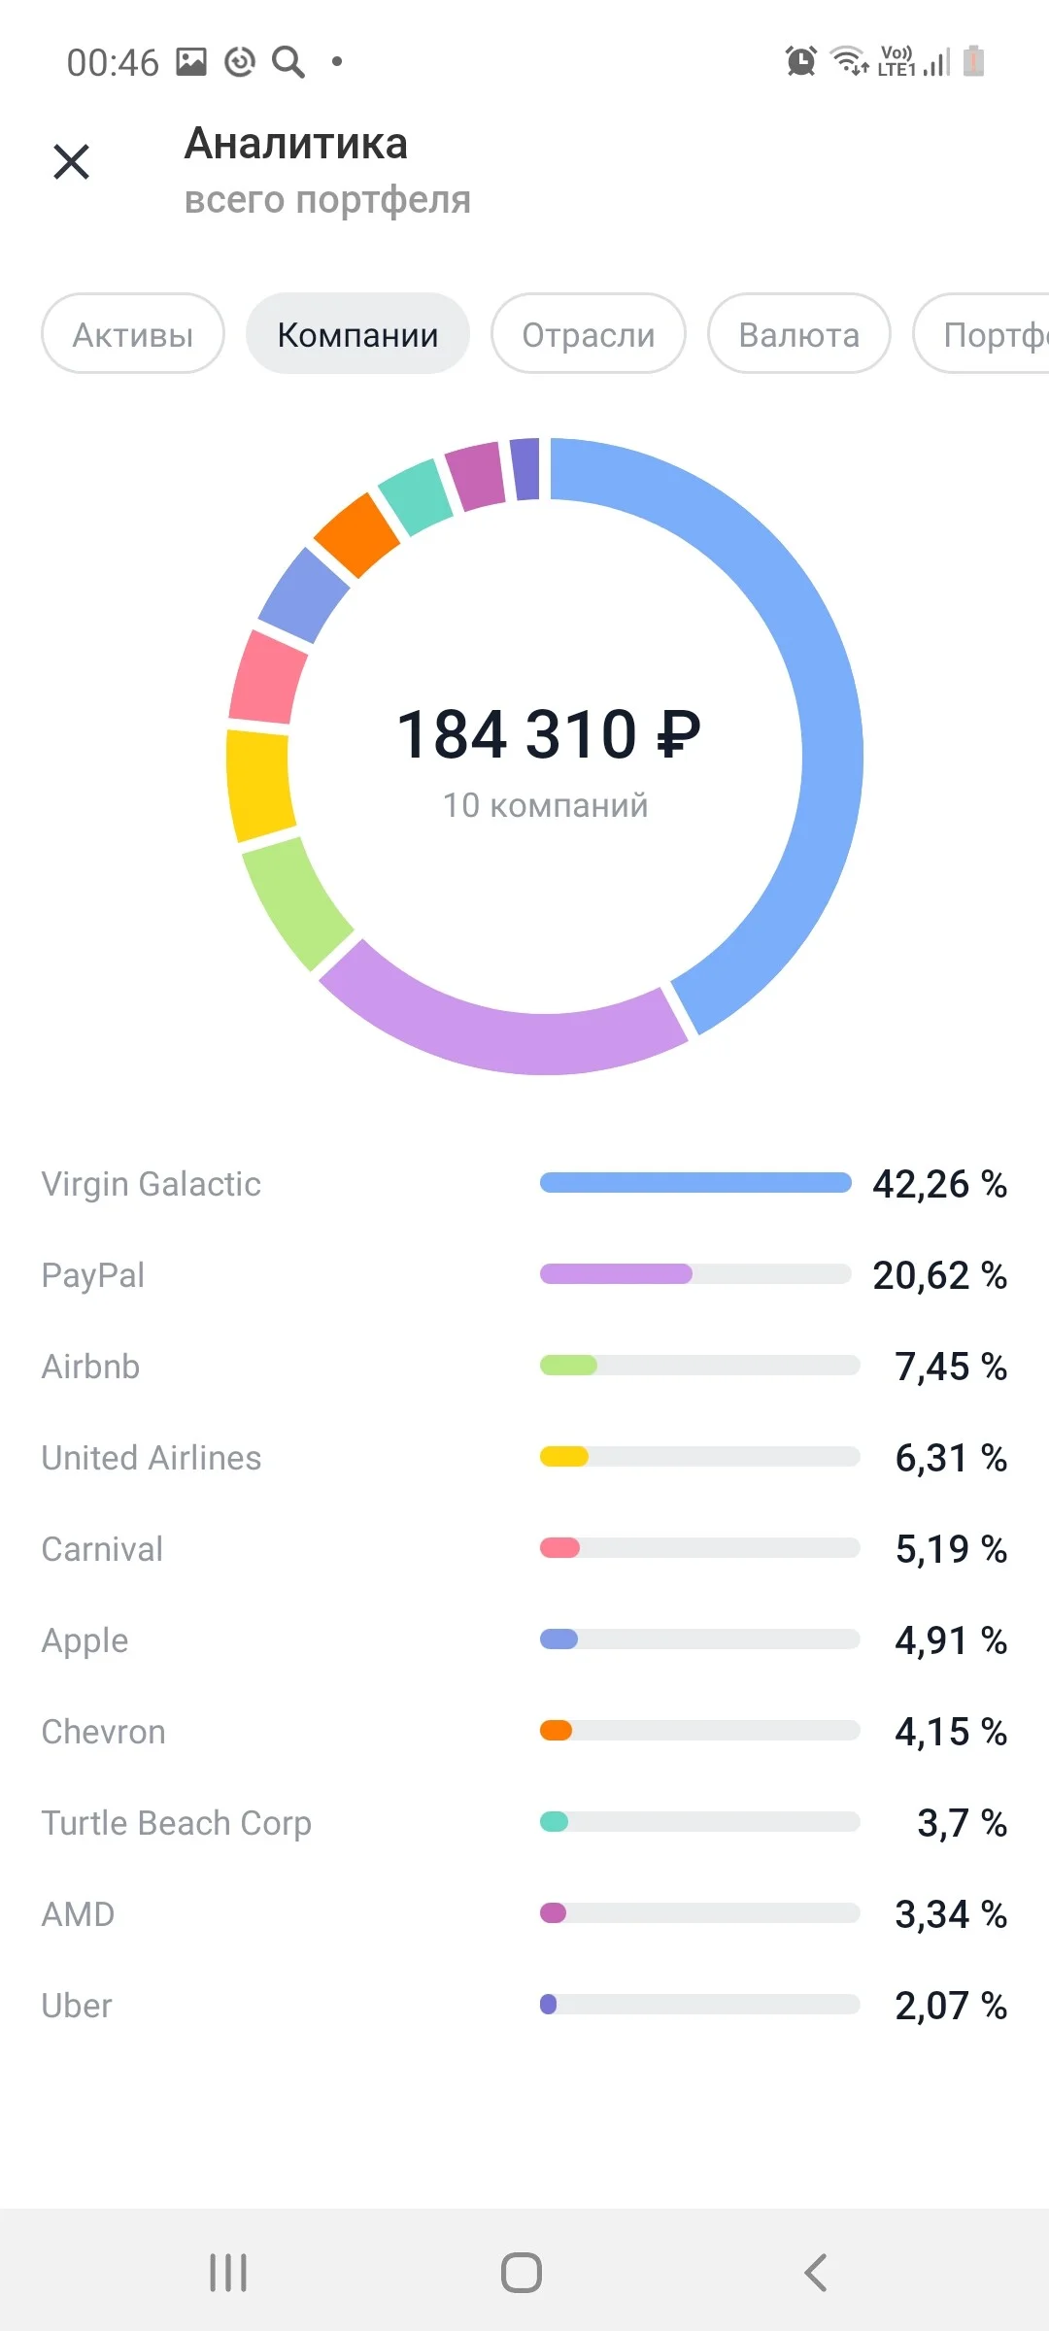Switch to the Активы tab
The width and height of the screenshot is (1049, 2331).
coord(133,334)
